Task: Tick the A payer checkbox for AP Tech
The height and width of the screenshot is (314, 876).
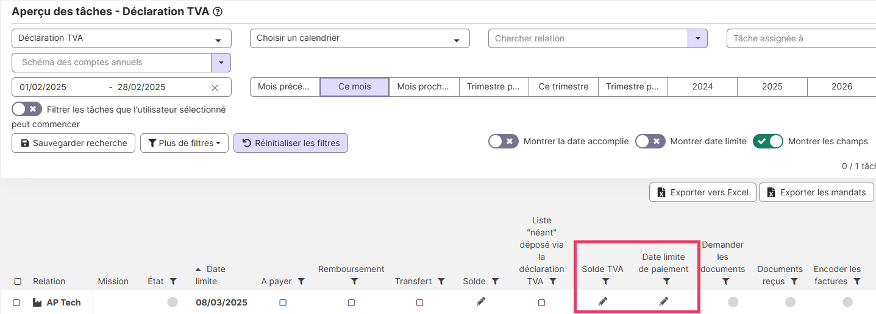Action: click(283, 302)
